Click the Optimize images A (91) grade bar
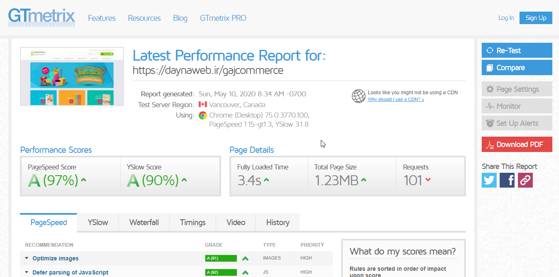 click(221, 258)
